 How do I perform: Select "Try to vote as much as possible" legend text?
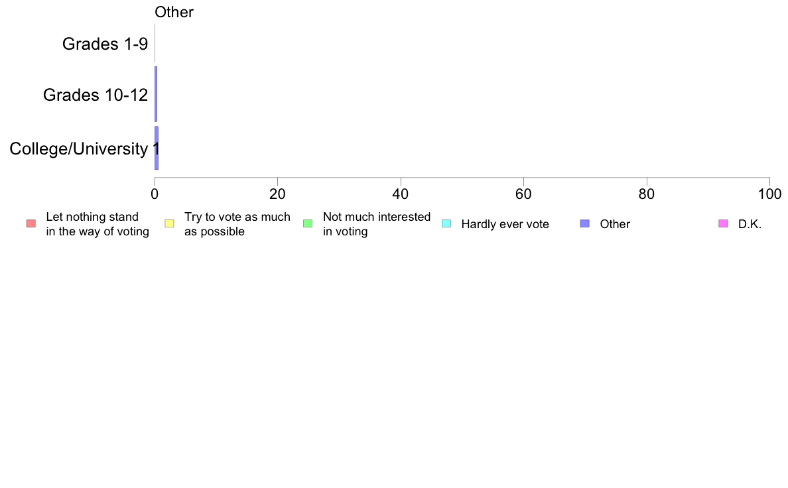point(237,224)
